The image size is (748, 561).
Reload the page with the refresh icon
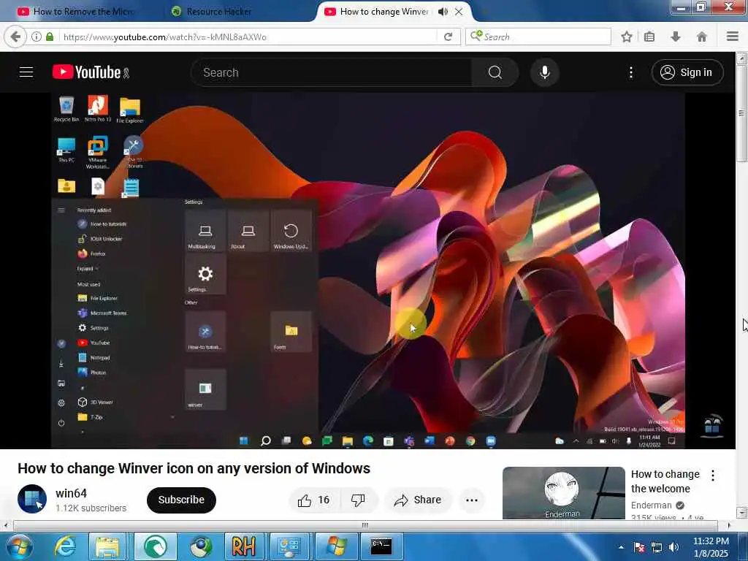[x=448, y=37]
